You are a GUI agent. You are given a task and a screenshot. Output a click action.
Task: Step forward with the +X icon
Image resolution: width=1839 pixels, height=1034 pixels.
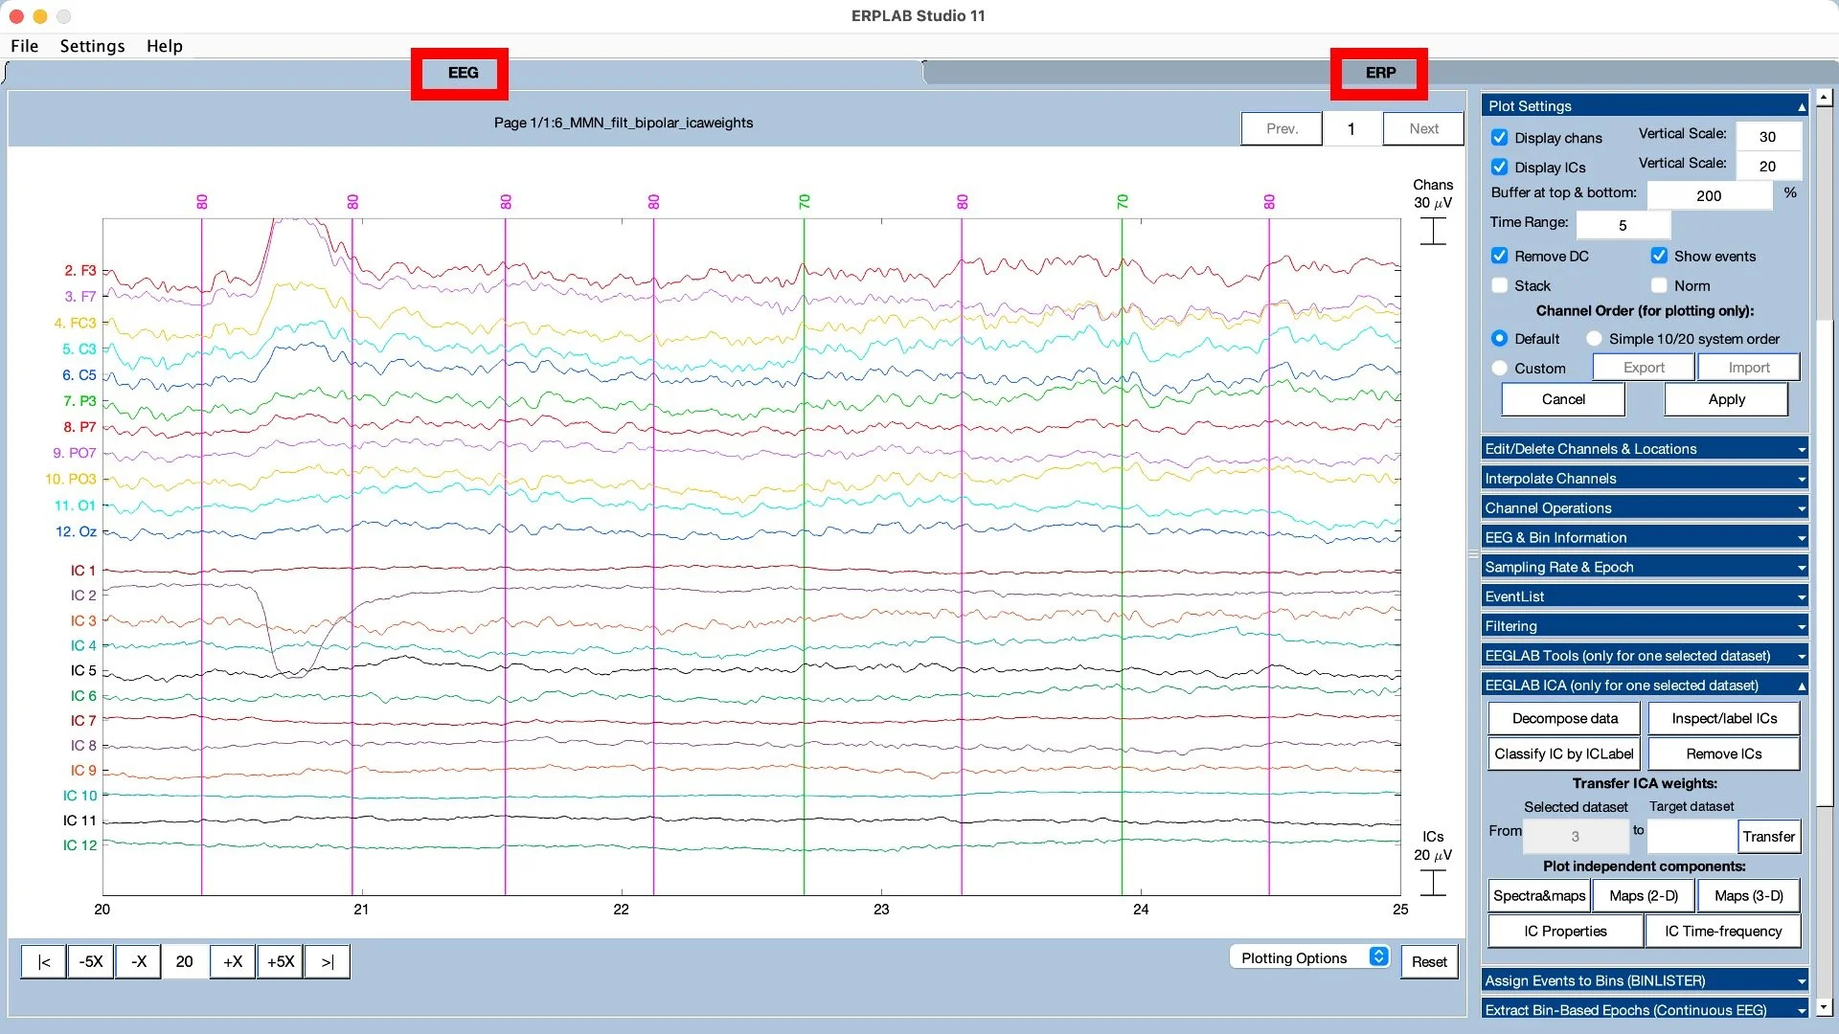[x=232, y=961]
